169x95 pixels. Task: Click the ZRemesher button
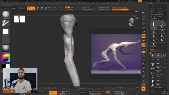[83, 93]
